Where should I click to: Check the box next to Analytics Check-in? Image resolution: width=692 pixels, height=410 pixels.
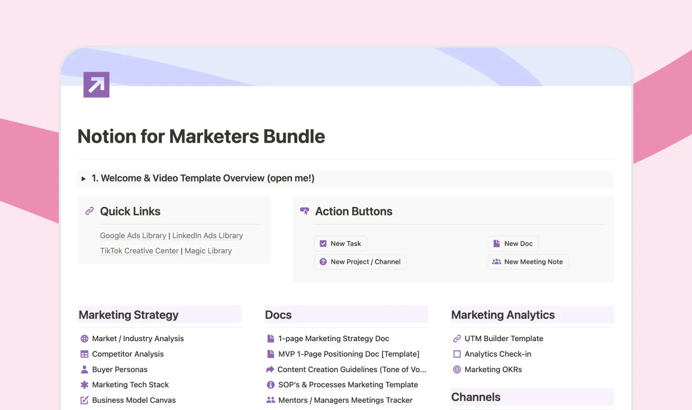coord(456,354)
